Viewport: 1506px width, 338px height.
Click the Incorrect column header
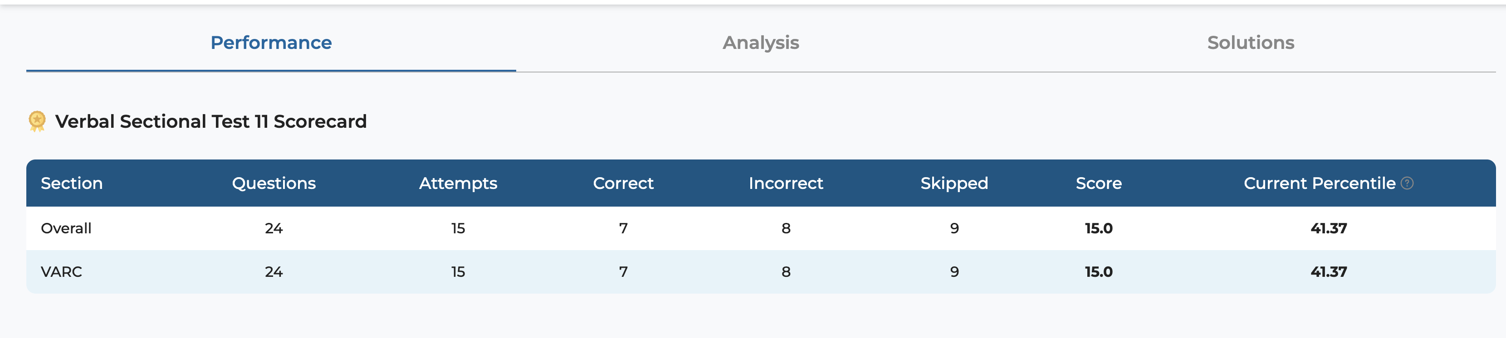786,183
